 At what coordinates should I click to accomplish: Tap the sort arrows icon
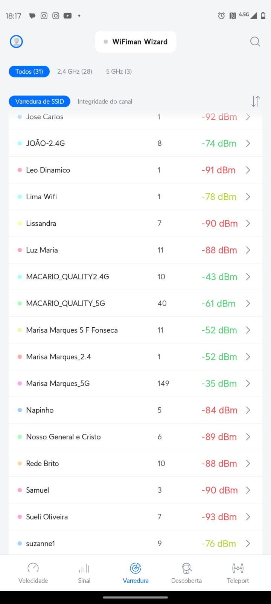[x=256, y=101]
